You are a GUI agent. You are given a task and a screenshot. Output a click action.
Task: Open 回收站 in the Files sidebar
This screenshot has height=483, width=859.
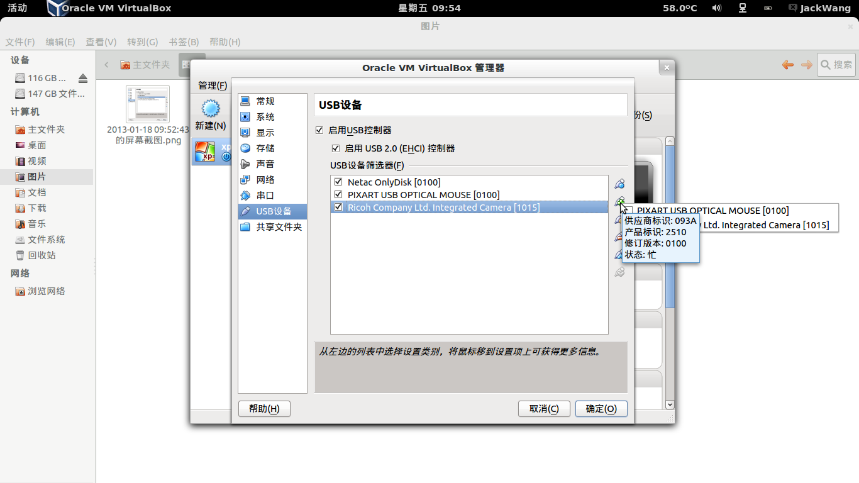[47, 255]
